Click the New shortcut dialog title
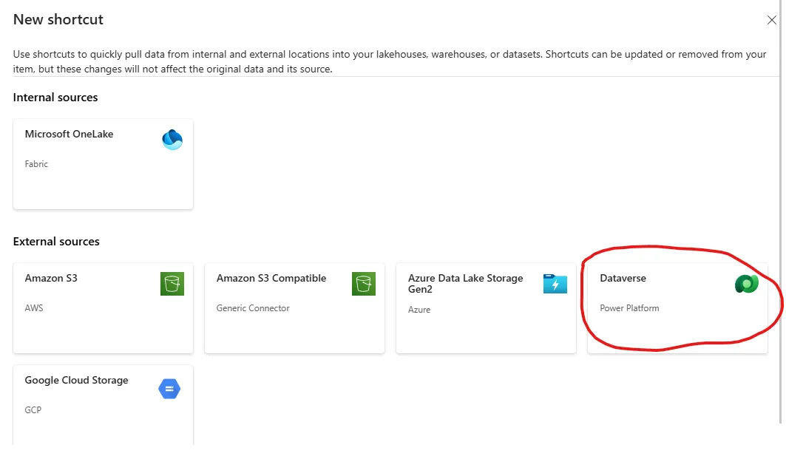Screen dimensions: 786x459 (58, 19)
